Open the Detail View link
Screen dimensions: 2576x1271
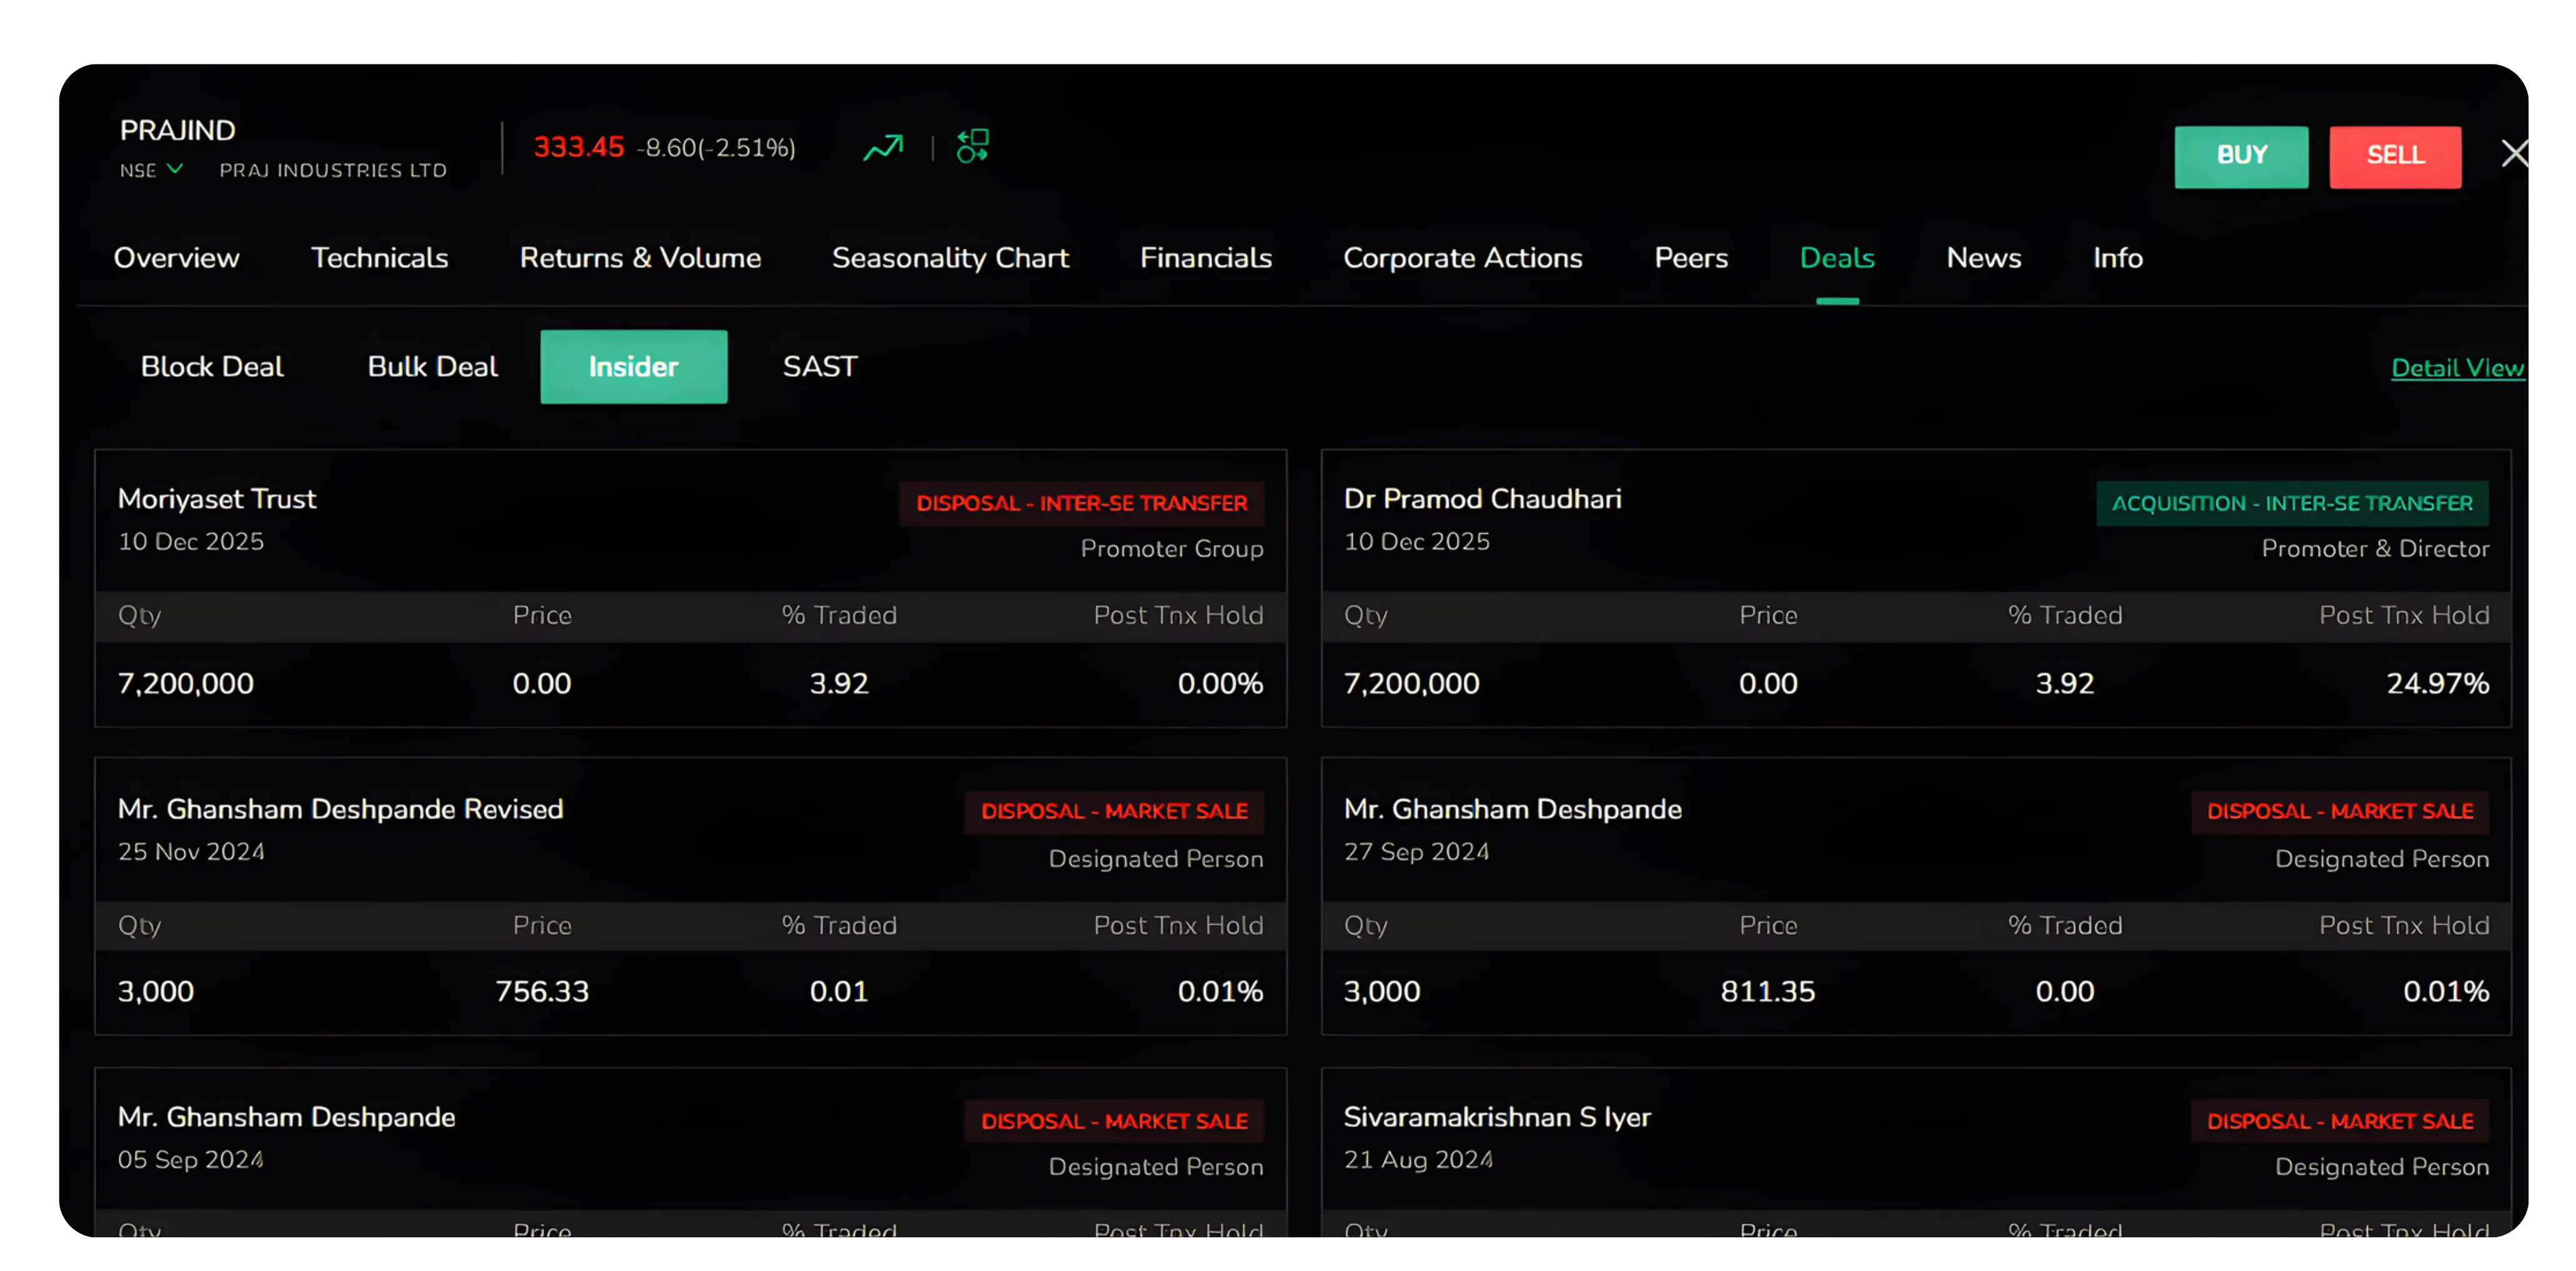click(x=2458, y=366)
